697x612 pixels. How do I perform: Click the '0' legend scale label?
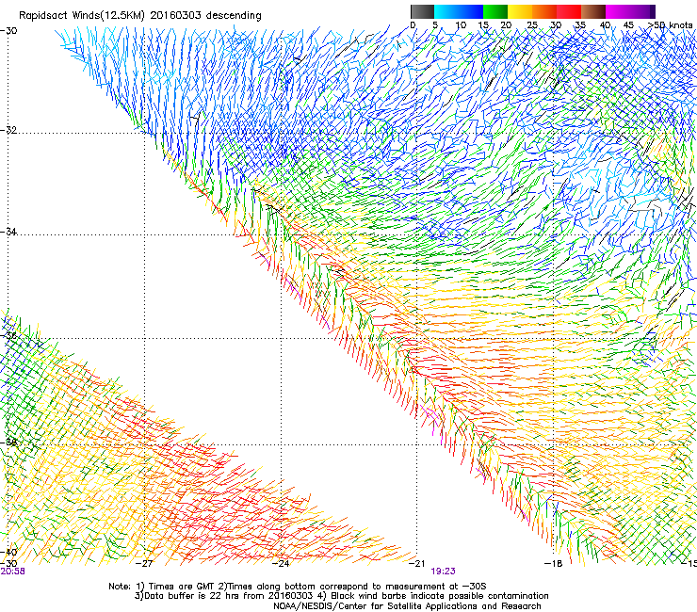[x=413, y=25]
